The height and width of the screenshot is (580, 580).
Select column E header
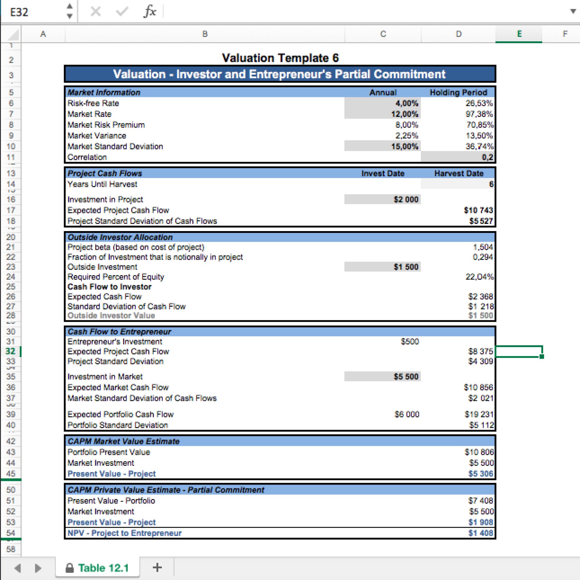[519, 34]
